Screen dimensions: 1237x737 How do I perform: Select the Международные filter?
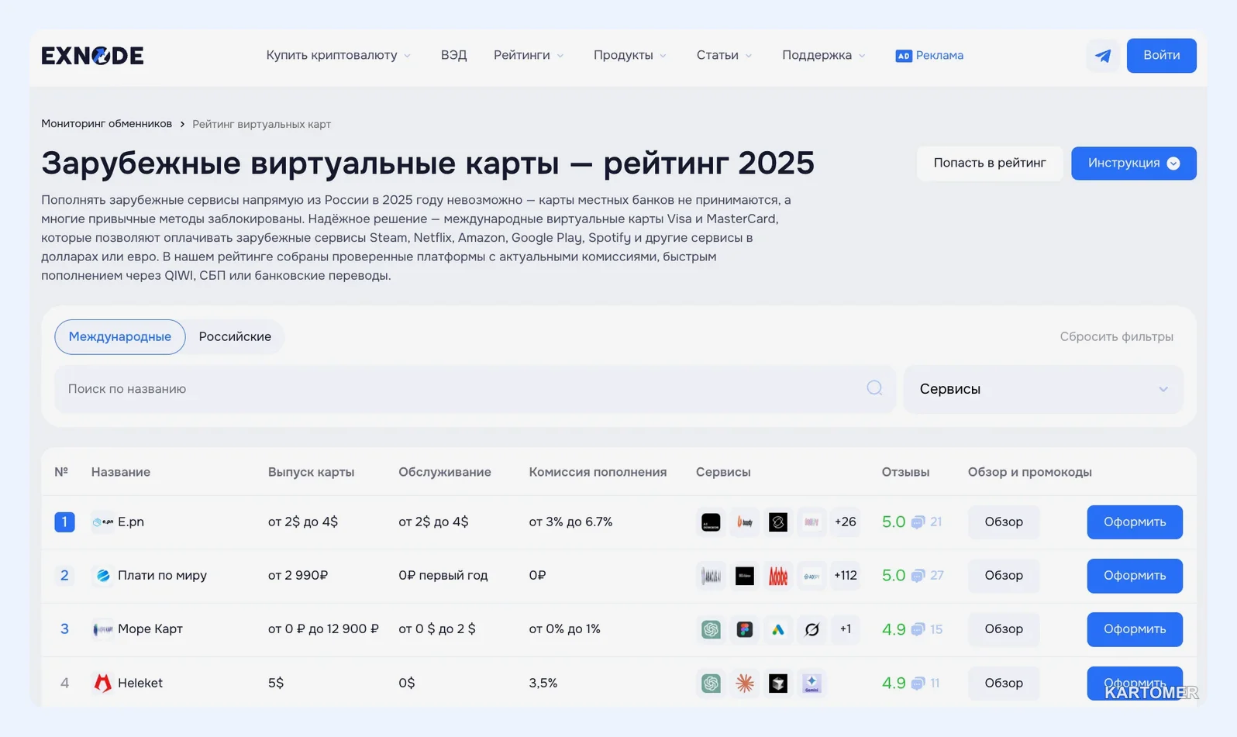tap(120, 336)
